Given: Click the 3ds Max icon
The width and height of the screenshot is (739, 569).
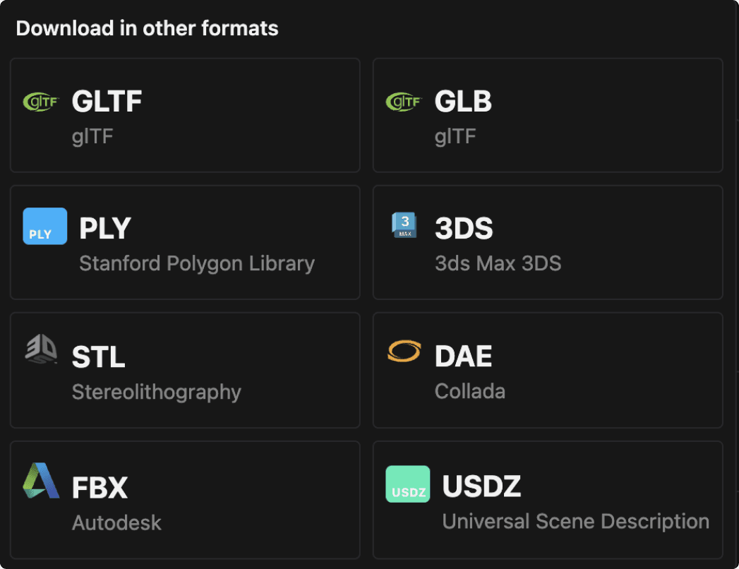Looking at the screenshot, I should pos(404,225).
